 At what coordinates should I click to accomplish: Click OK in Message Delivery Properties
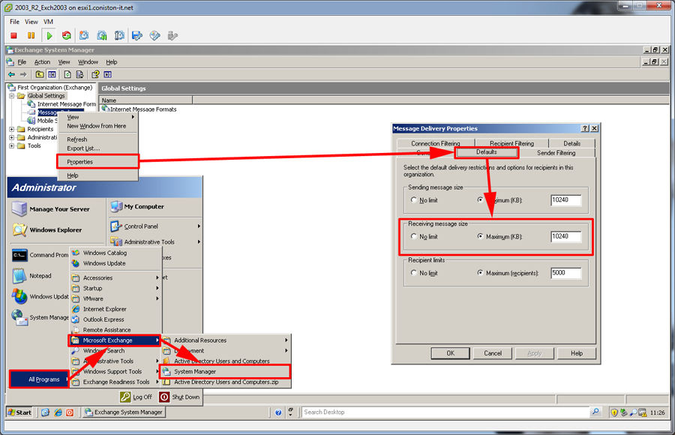pyautogui.click(x=450, y=353)
